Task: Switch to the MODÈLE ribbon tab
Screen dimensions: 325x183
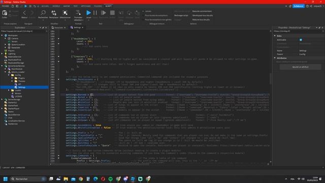Action: coord(56,6)
